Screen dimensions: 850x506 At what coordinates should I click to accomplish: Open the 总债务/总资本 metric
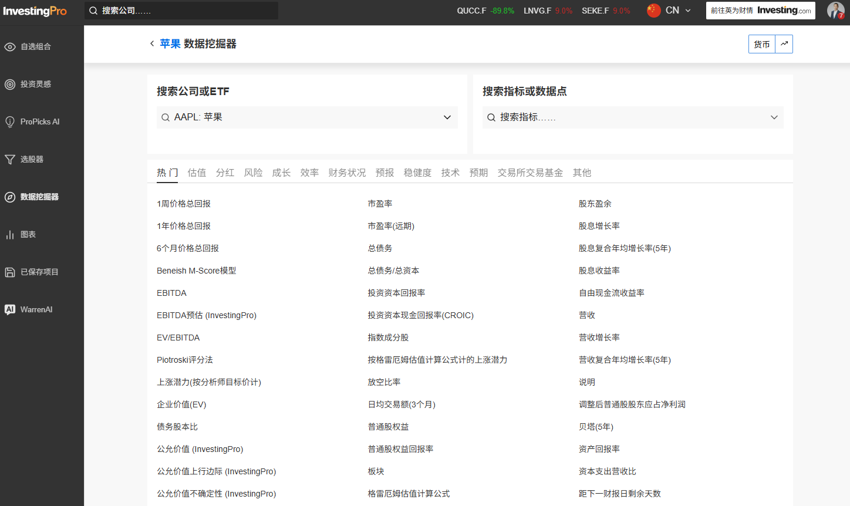pos(393,271)
